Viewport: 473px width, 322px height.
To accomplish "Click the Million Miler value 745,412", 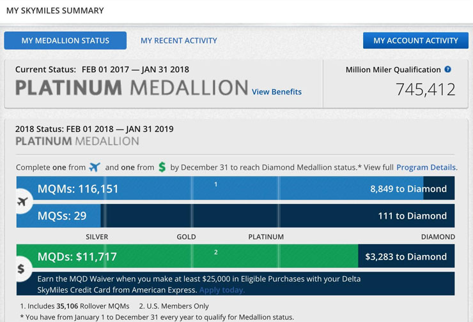I will point(425,90).
